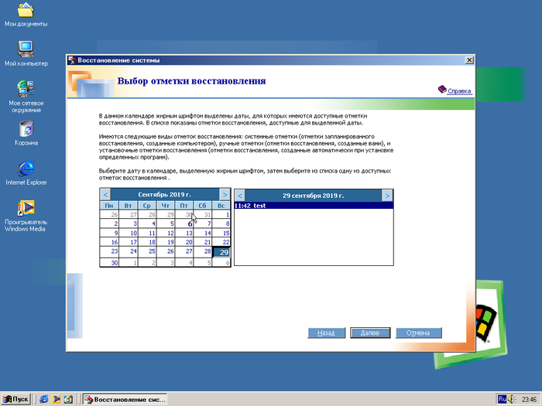Viewport: 542px width, 406px height.
Task: Select the bold date 6 in the calendar
Action: click(x=184, y=223)
